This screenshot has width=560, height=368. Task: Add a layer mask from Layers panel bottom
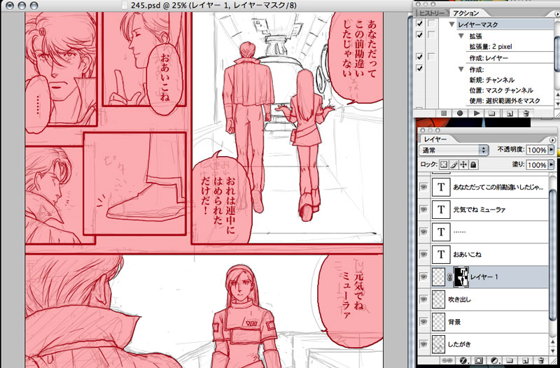click(478, 361)
